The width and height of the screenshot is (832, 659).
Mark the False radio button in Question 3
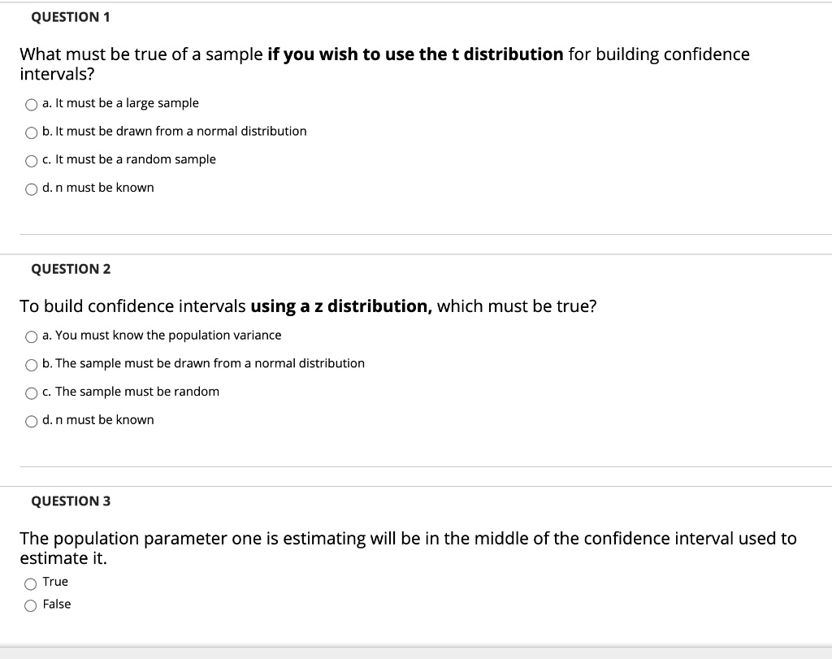tap(31, 605)
